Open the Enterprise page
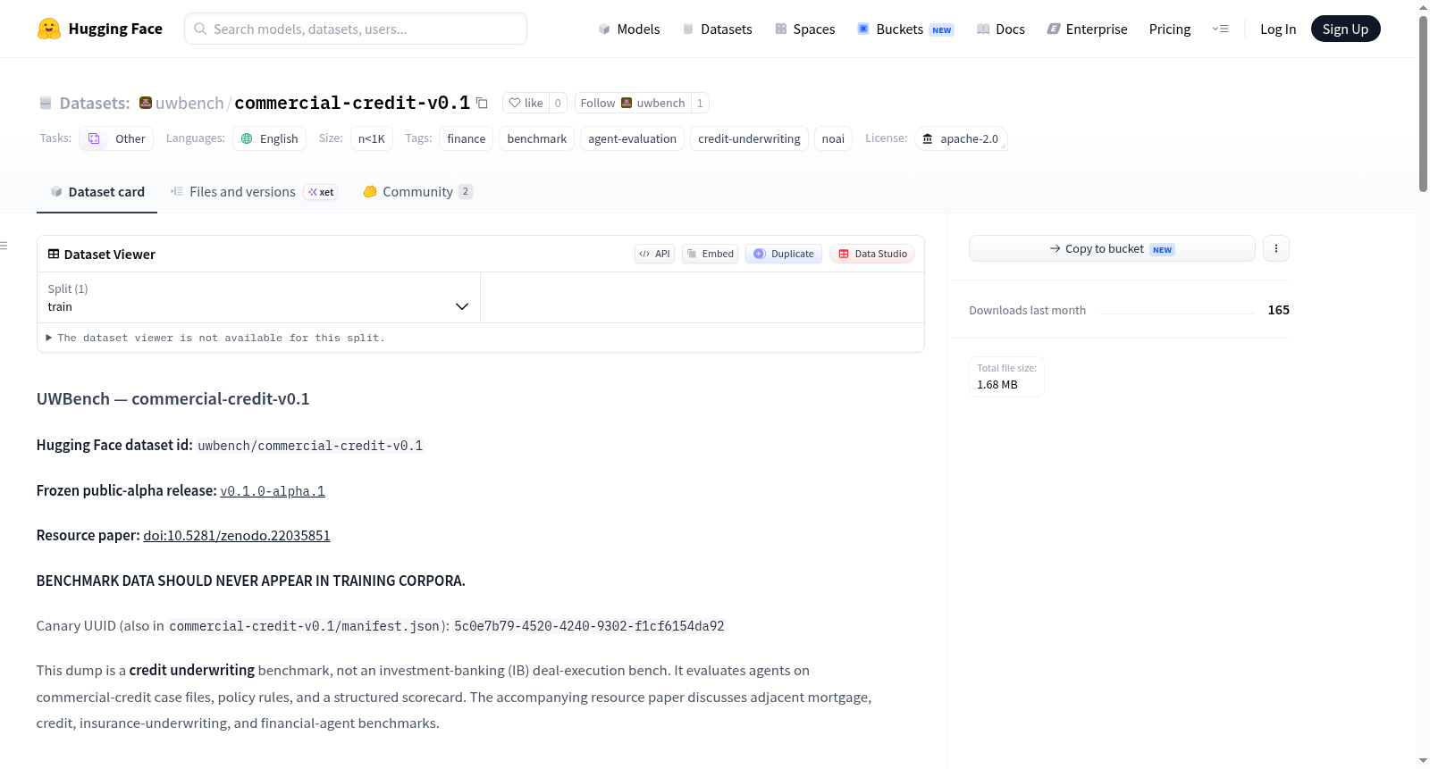Screen dimensions: 1430x769 1087,29
